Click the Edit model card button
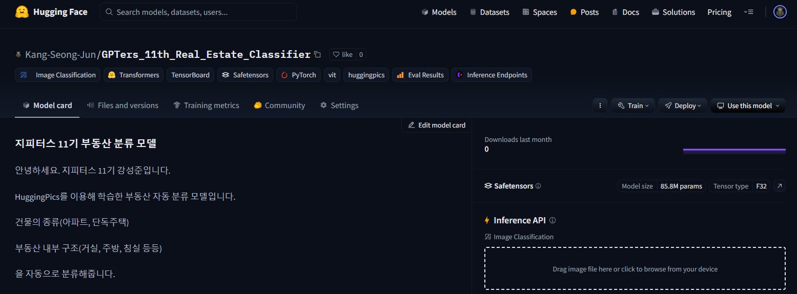 [436, 125]
